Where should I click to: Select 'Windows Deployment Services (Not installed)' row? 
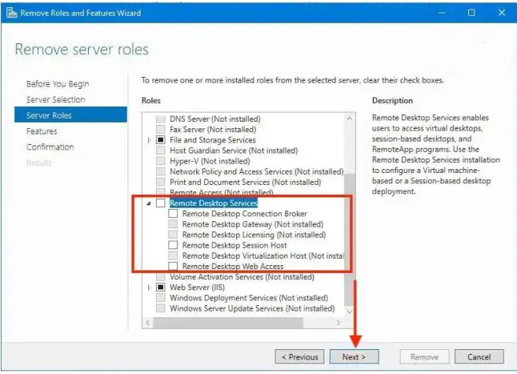click(x=249, y=298)
